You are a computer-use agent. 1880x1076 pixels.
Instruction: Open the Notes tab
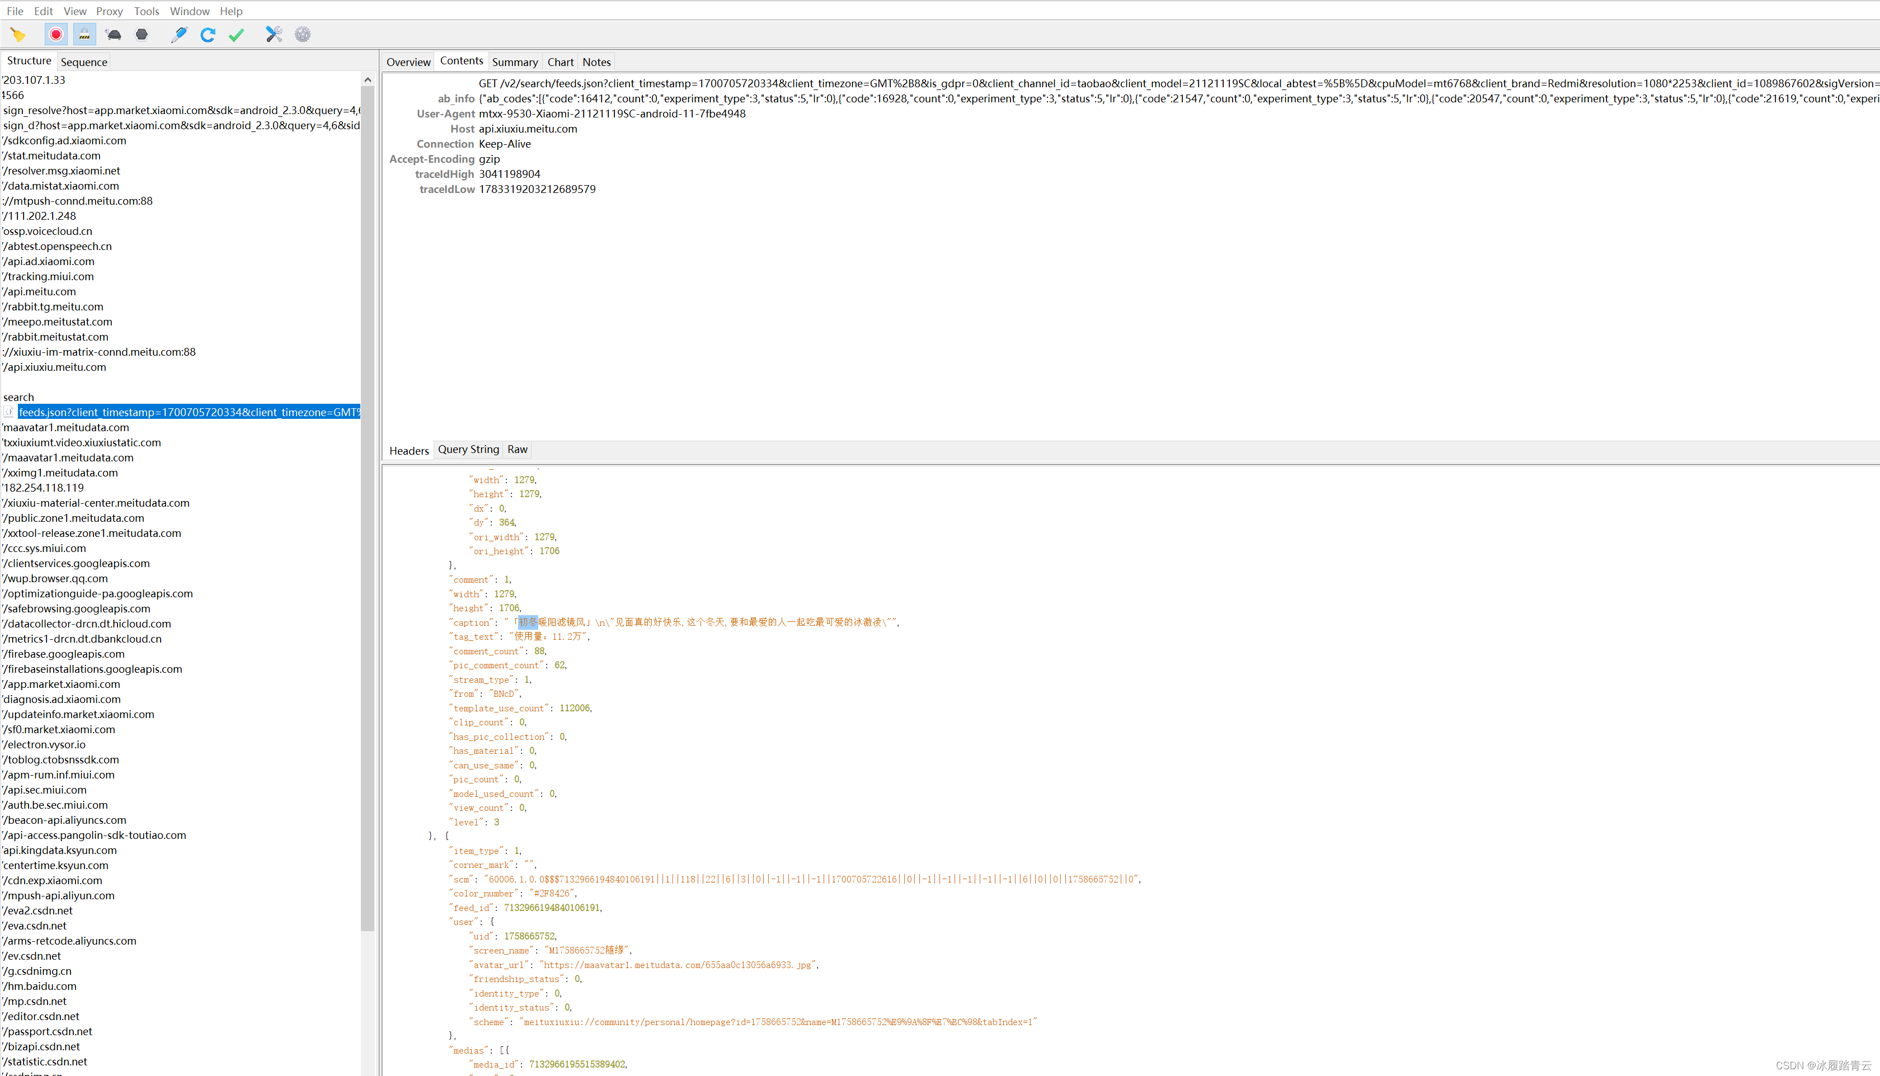point(596,62)
